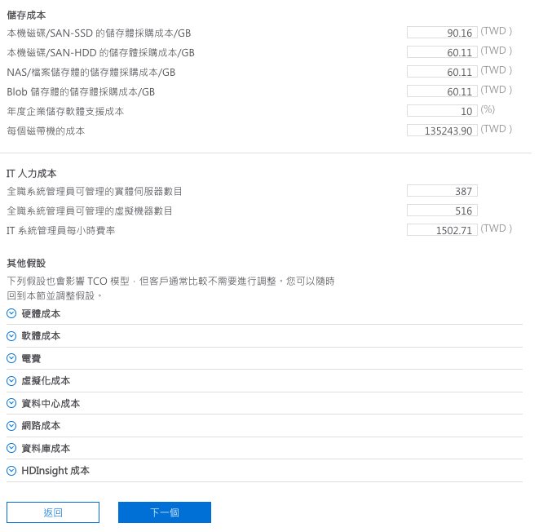Click the label 全職系統管理員可管理的實體伺服器數目
Viewport: 552px width, 532px height.
[95, 191]
